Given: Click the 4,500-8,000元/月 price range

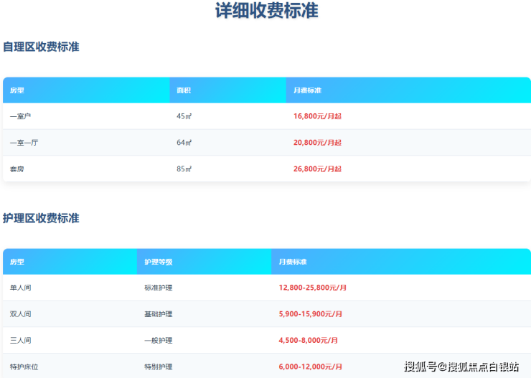Looking at the screenshot, I should click(x=309, y=341).
